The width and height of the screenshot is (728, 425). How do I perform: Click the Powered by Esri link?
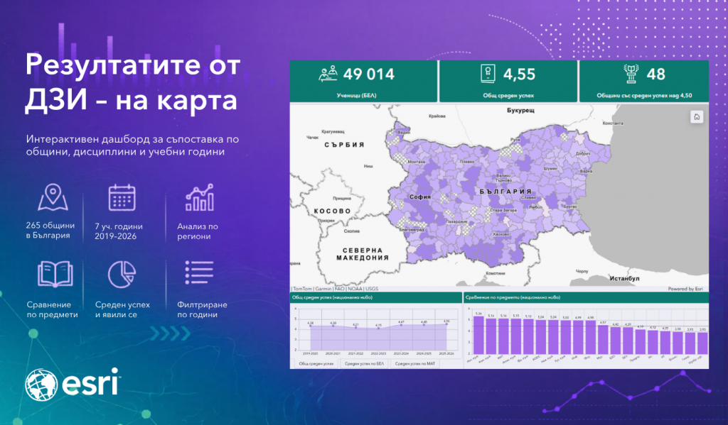click(x=685, y=289)
